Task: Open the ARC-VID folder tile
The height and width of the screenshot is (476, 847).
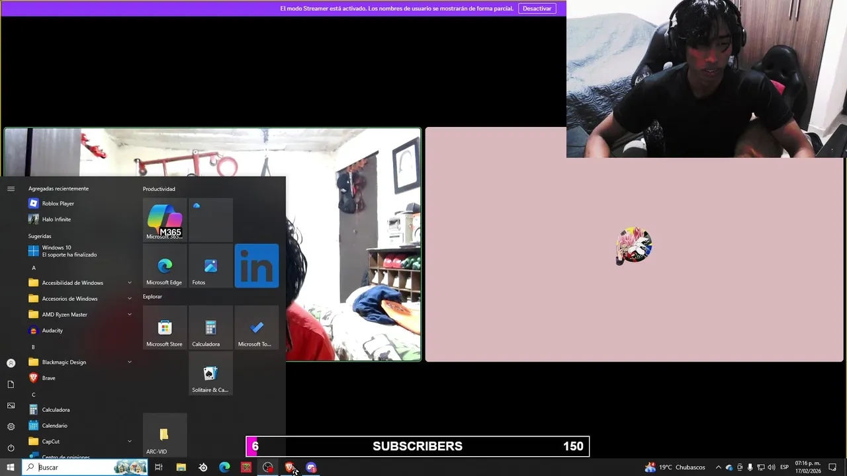Action: (165, 435)
